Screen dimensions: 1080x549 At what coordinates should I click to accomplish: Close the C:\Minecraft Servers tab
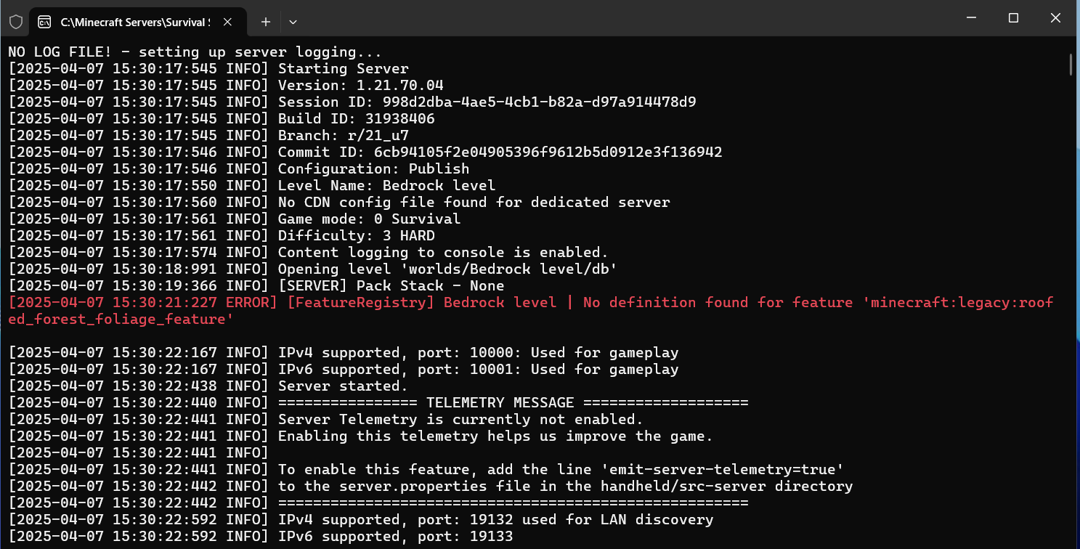pyautogui.click(x=227, y=22)
